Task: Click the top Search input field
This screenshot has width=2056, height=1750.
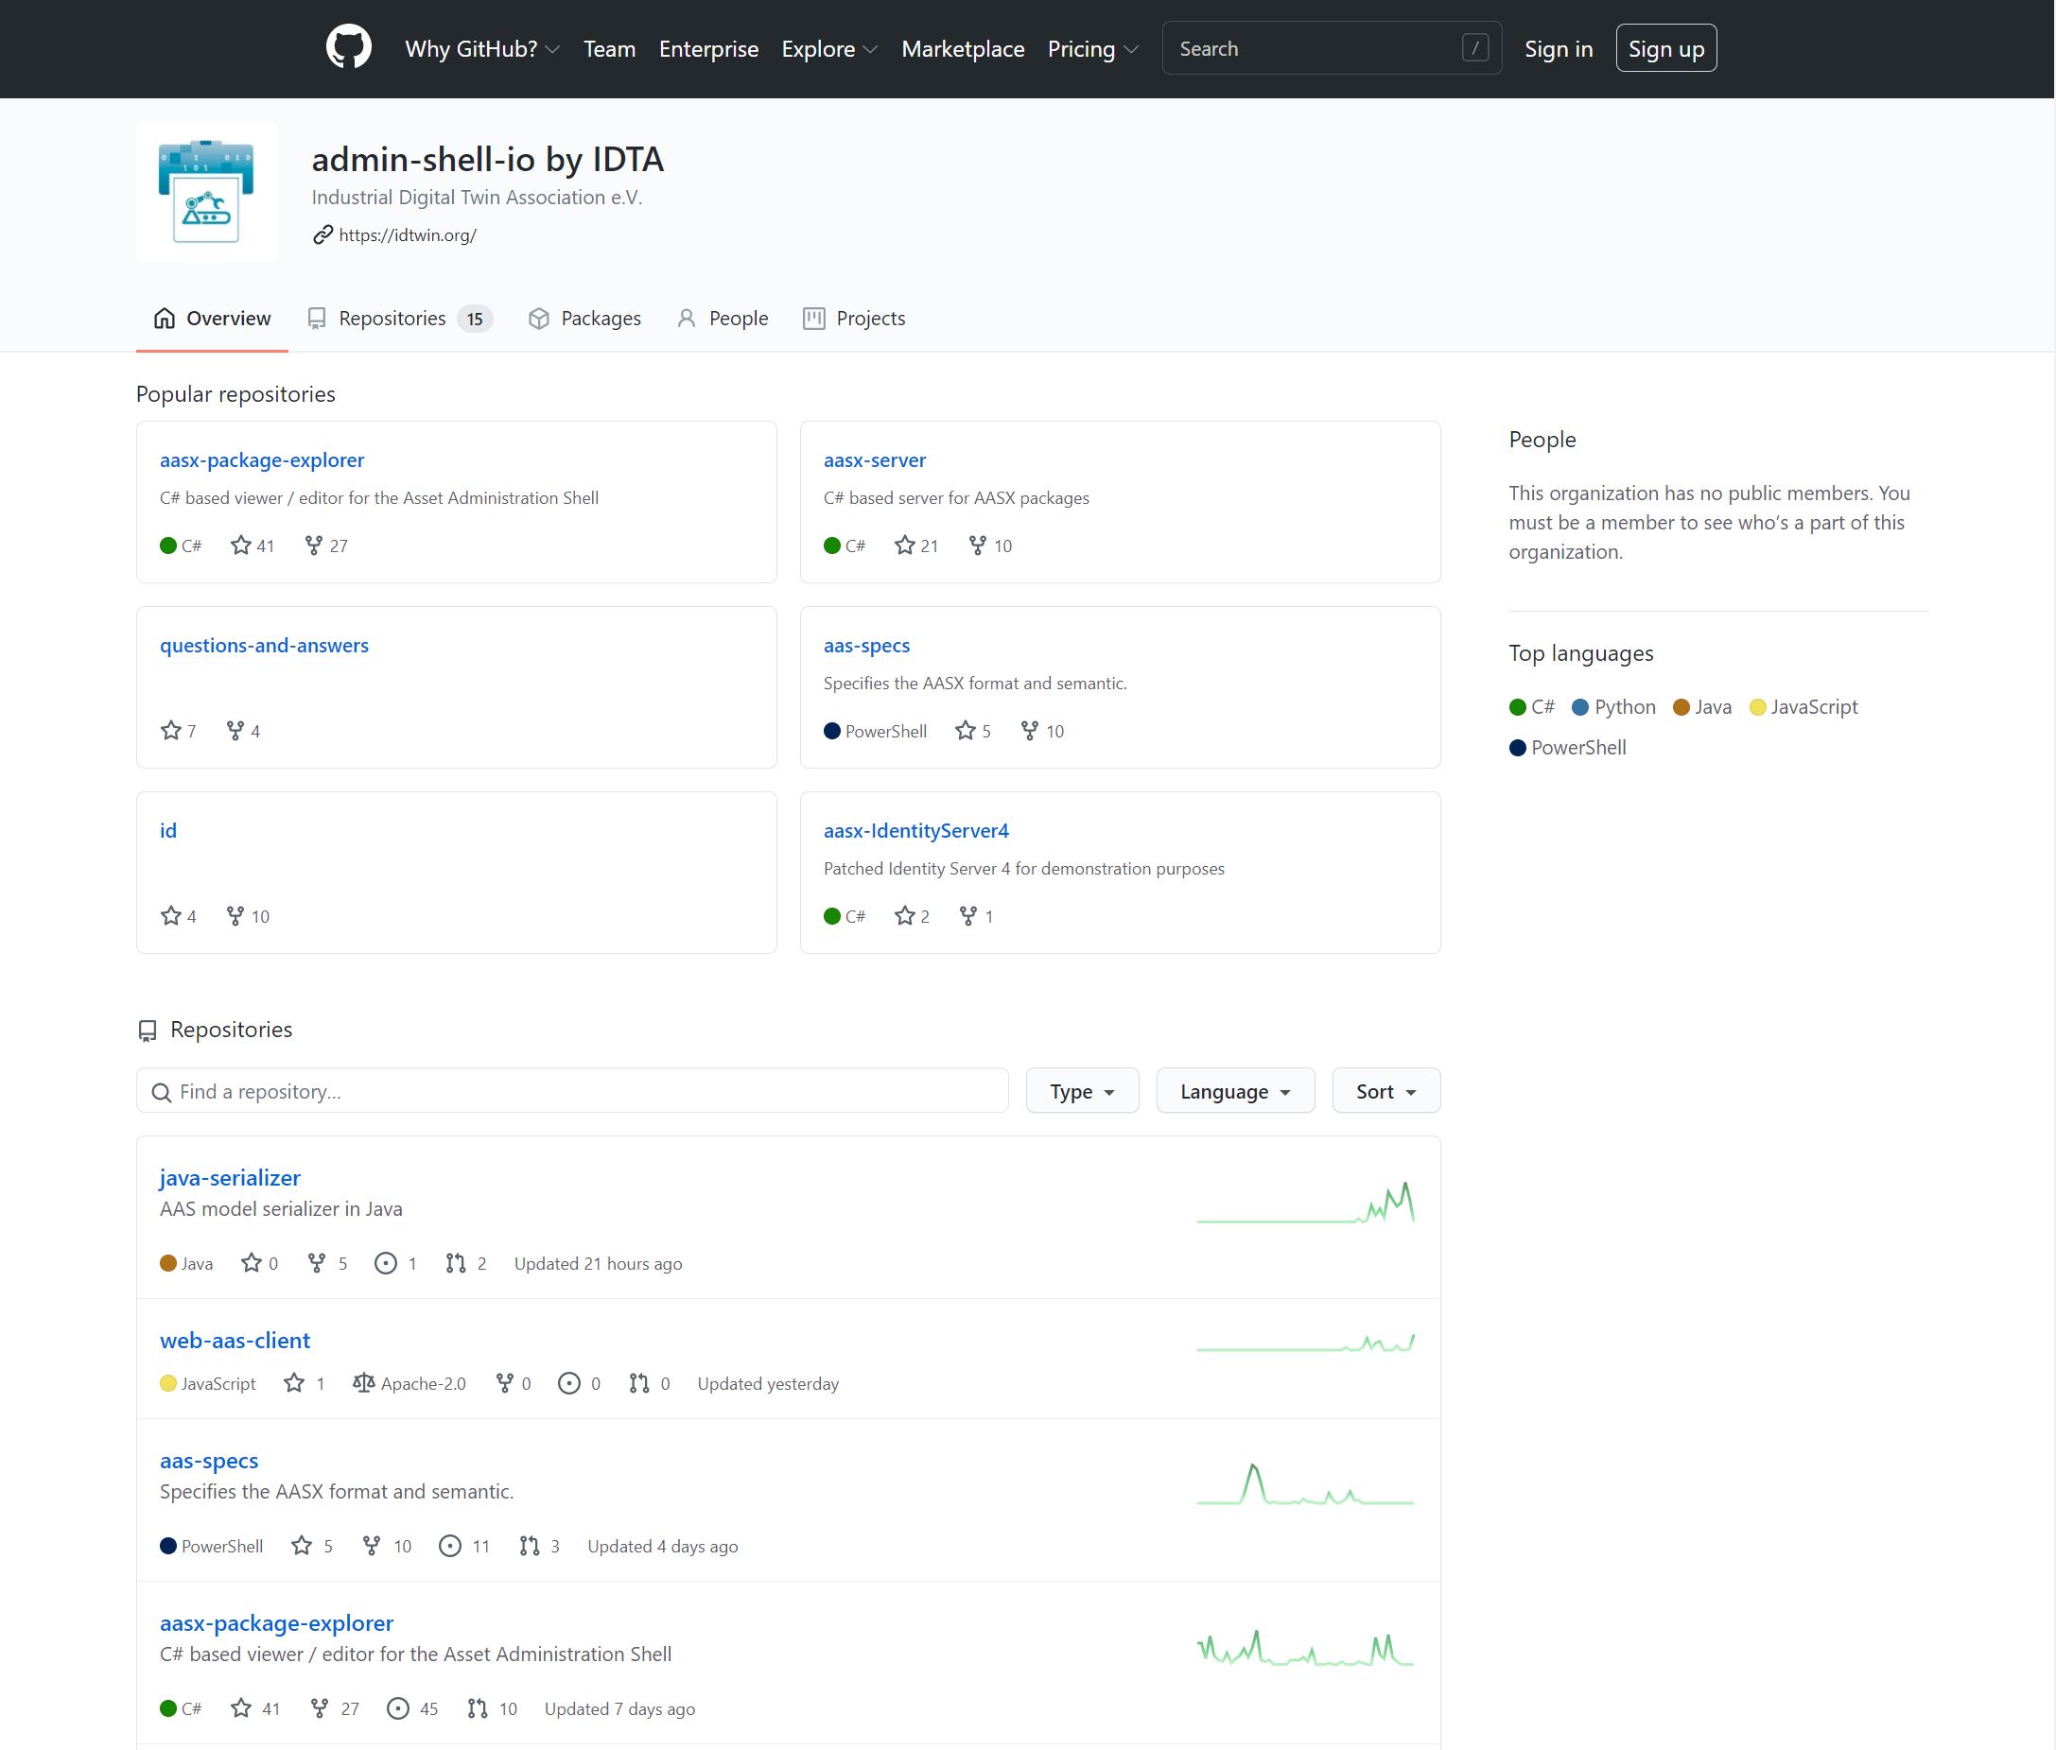Action: [1332, 48]
